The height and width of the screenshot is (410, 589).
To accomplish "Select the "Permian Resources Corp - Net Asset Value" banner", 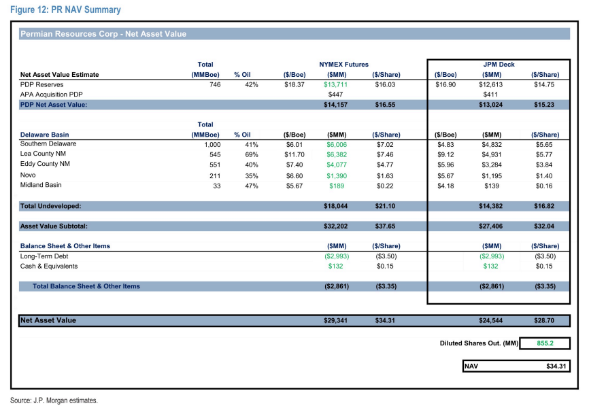I will [x=294, y=34].
